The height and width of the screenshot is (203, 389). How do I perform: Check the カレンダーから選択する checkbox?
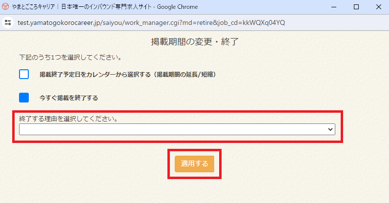(x=24, y=74)
